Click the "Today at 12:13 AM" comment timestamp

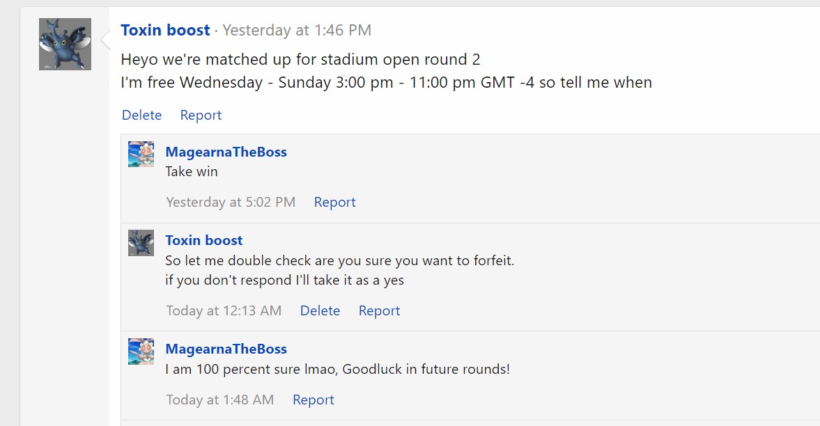pos(224,310)
